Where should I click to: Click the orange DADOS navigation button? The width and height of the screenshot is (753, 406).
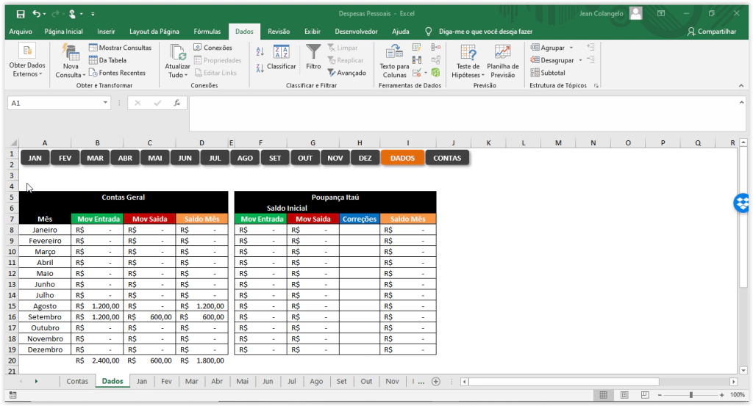pos(402,158)
